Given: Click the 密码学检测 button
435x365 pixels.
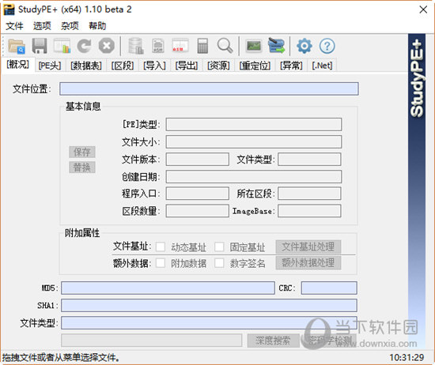Looking at the screenshot, I should (x=330, y=341).
